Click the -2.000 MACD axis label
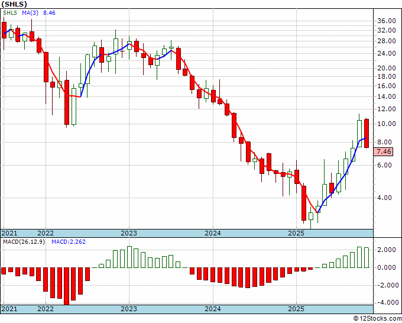The width and height of the screenshot is (402, 323). 387,285
